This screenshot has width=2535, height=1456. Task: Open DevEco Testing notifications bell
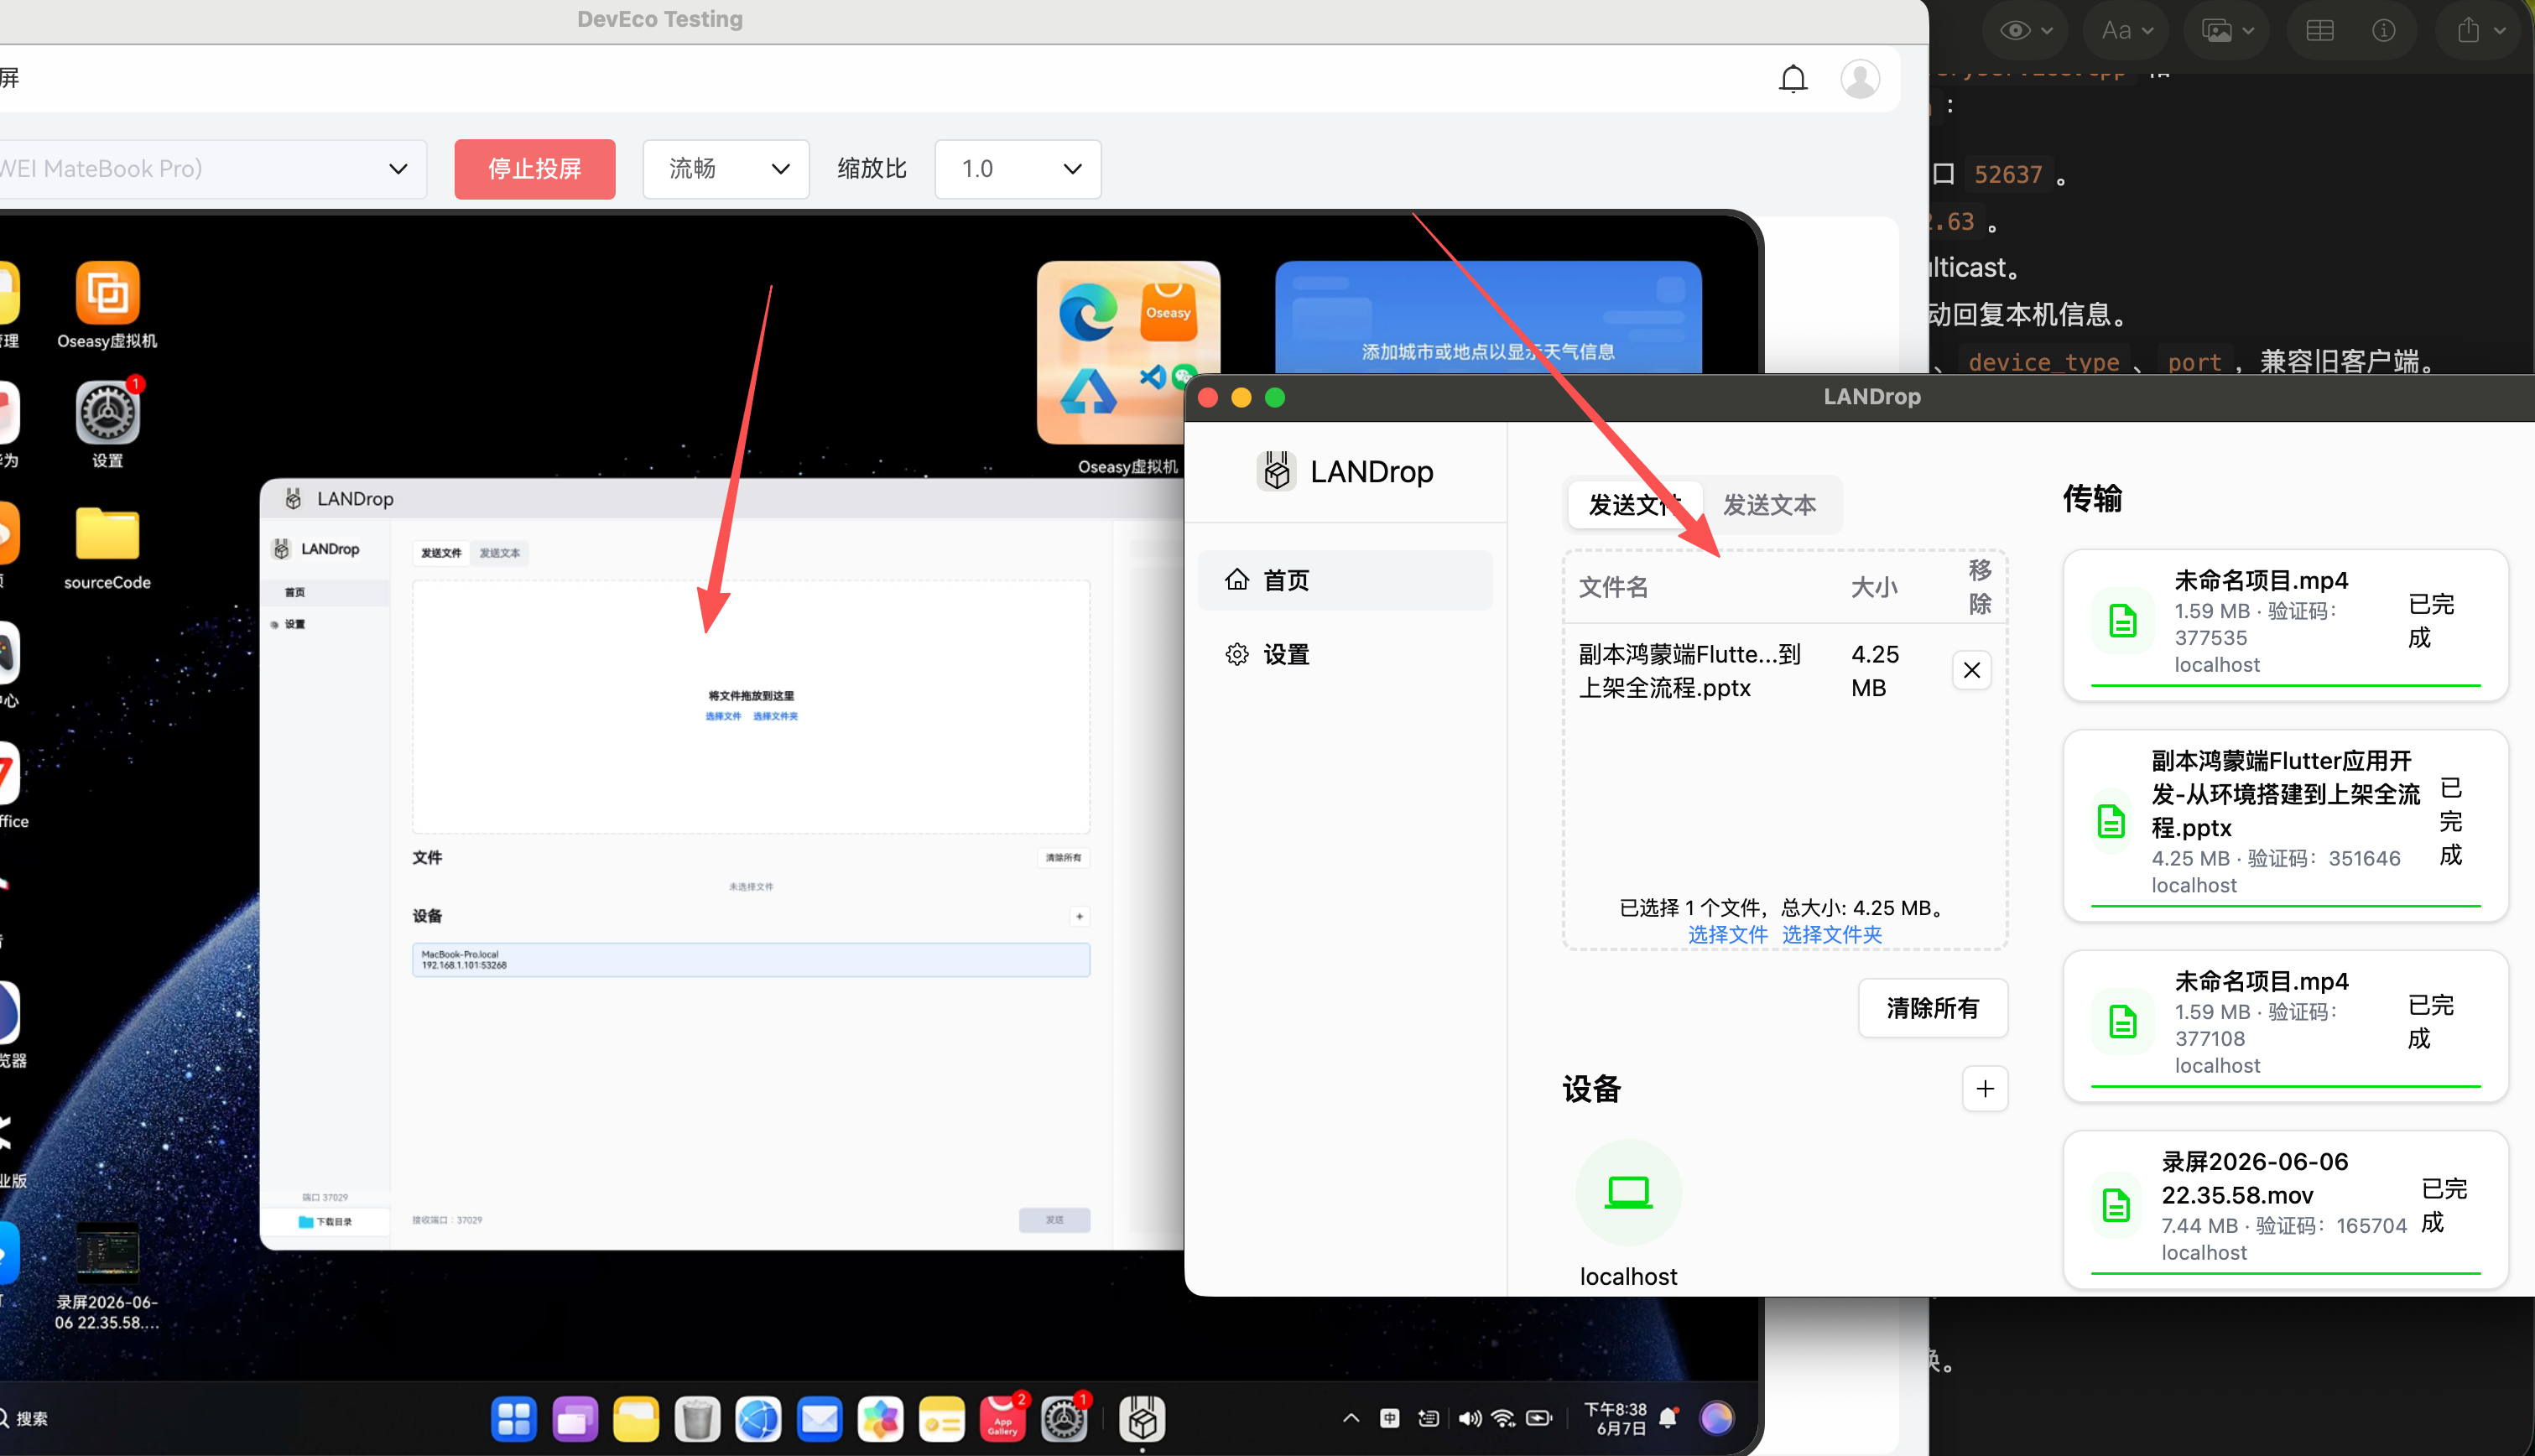(x=1792, y=79)
